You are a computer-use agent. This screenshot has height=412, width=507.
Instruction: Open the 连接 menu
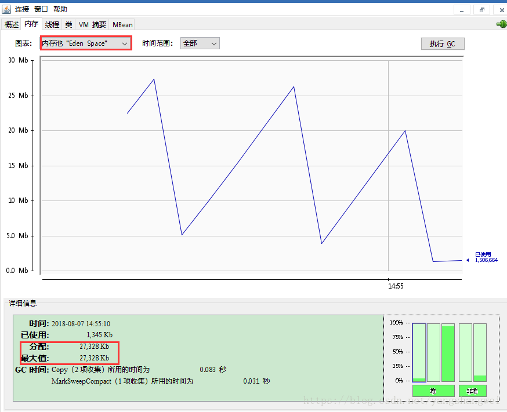(22, 9)
